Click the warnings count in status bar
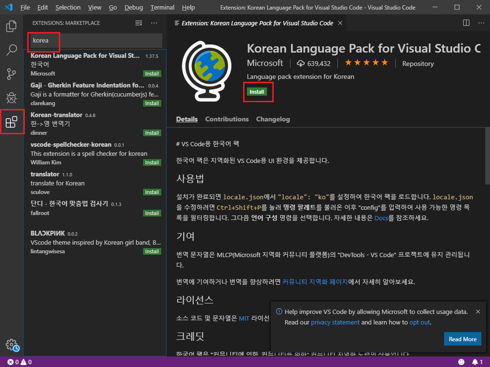 tap(26, 362)
